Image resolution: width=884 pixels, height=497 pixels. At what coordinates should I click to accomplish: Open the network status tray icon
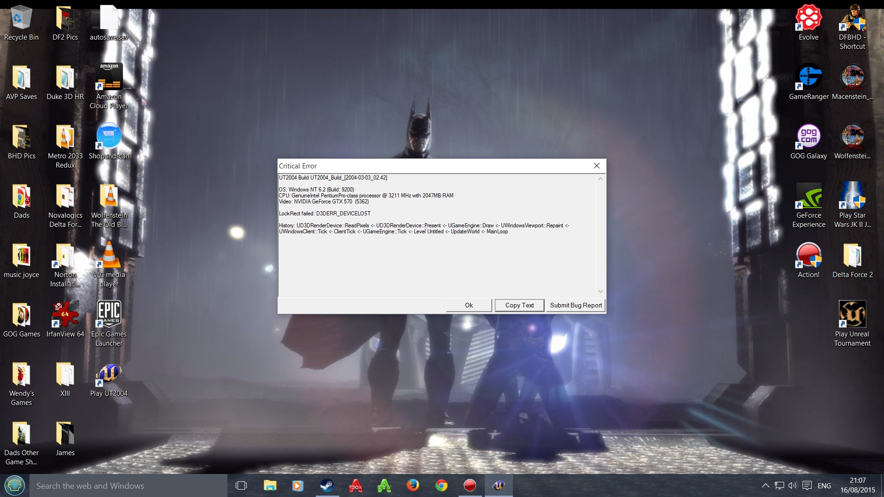click(779, 485)
